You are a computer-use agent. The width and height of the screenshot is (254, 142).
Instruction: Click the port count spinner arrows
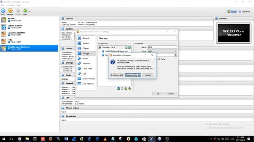coord(175,55)
